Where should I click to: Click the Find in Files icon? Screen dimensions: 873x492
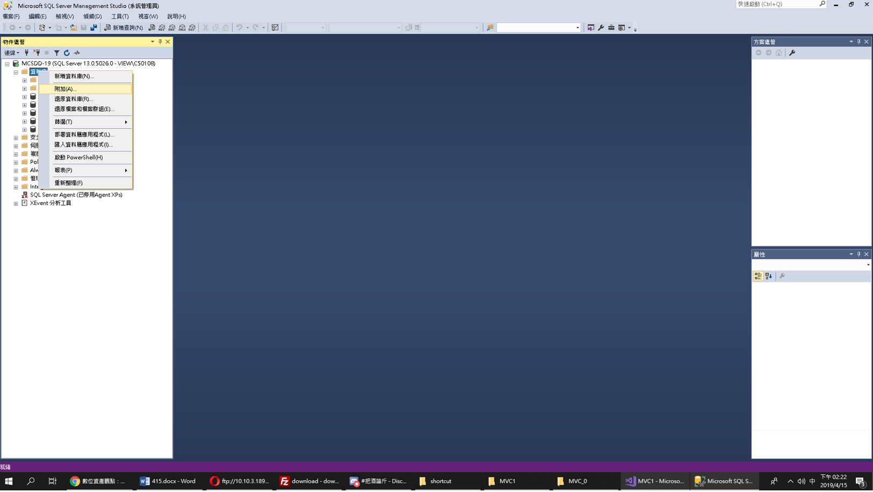coord(489,27)
